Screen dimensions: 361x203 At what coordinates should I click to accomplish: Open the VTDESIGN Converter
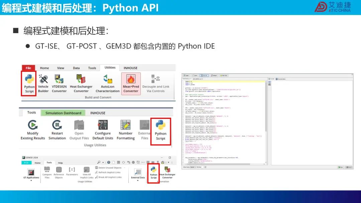pos(59,83)
